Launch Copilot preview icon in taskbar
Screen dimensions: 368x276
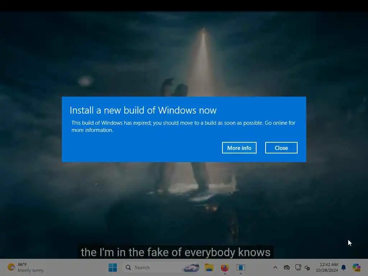(x=356, y=267)
